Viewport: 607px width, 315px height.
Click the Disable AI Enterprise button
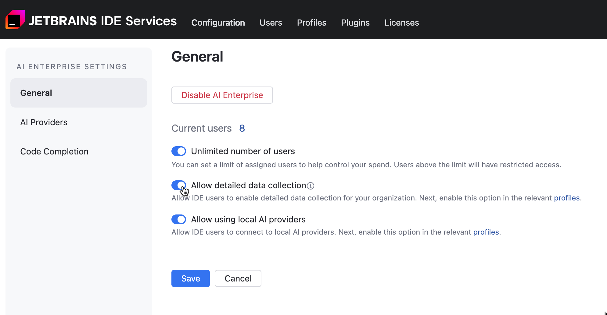(x=222, y=95)
